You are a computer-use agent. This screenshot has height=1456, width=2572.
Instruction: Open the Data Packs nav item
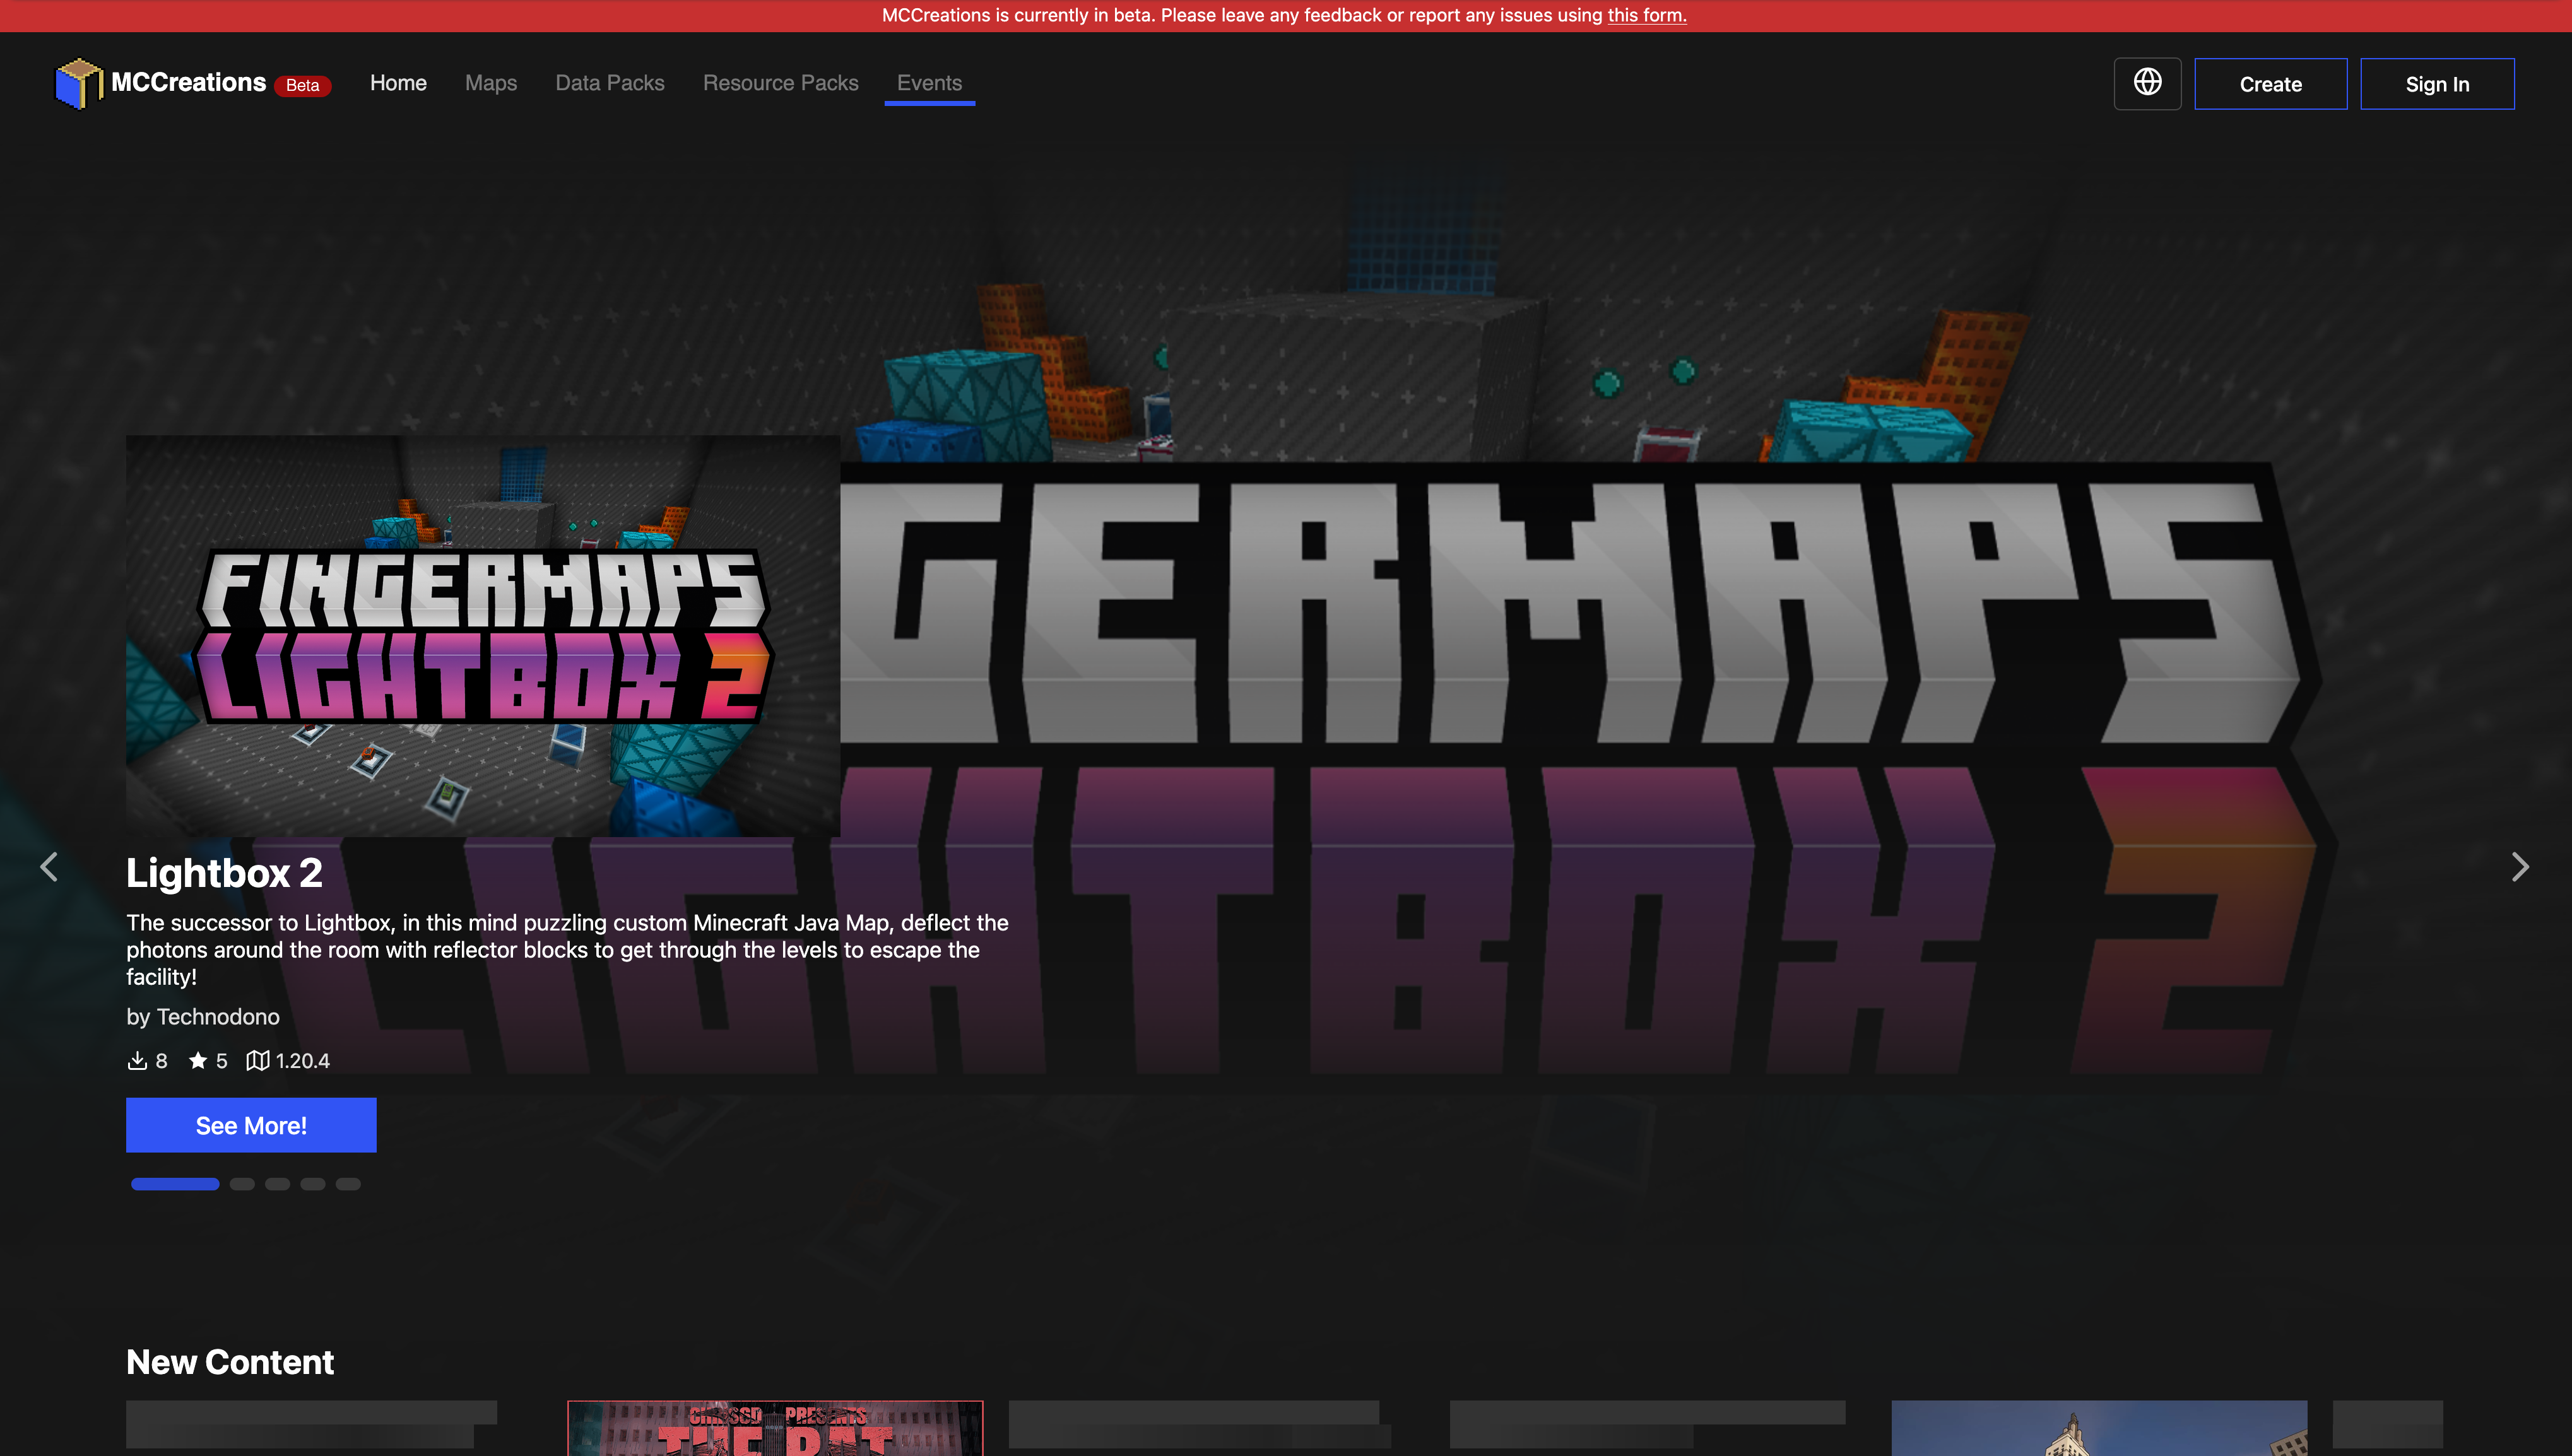610,83
